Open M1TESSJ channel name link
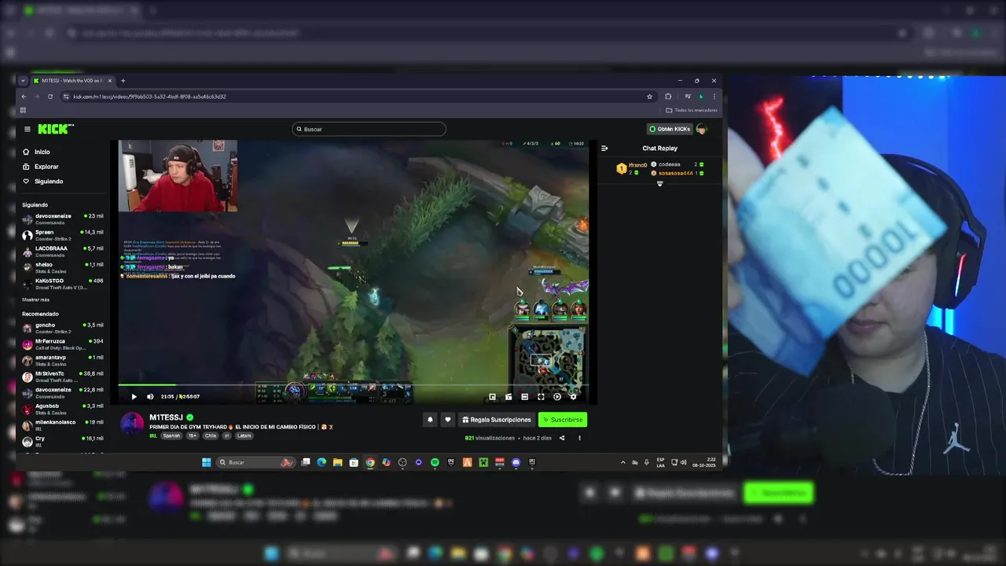Viewport: 1006px width, 566px height. (166, 417)
